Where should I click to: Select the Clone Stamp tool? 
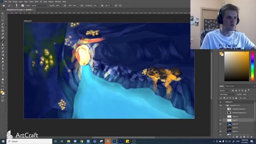coord(3,44)
